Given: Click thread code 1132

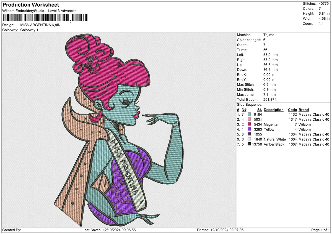Looking at the screenshot, I should point(293,115).
